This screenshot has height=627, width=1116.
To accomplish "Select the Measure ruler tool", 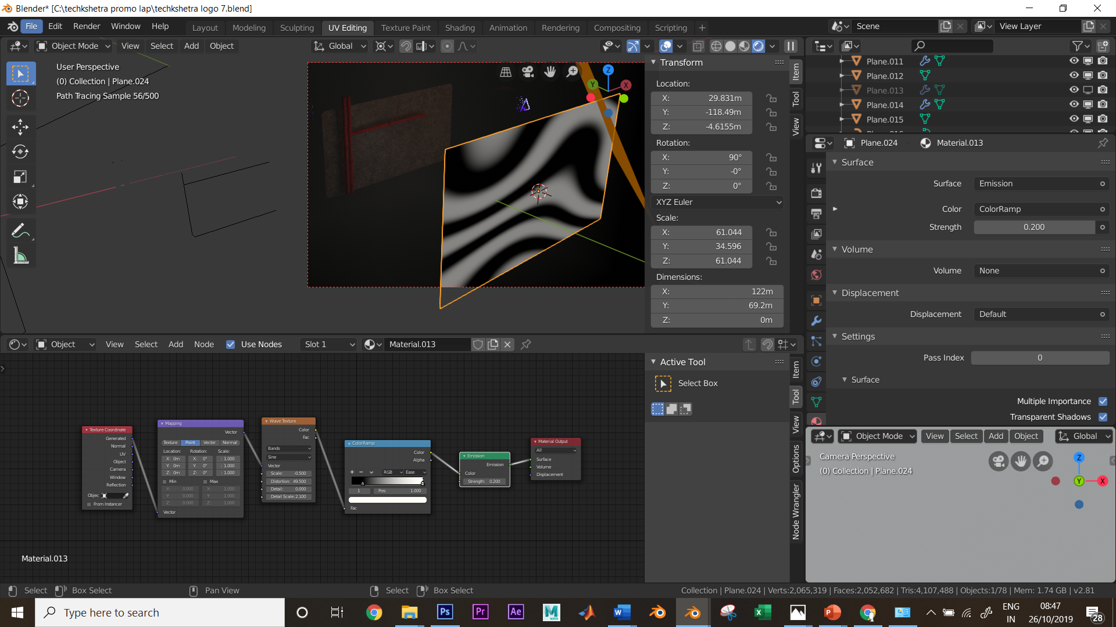I will click(x=20, y=255).
